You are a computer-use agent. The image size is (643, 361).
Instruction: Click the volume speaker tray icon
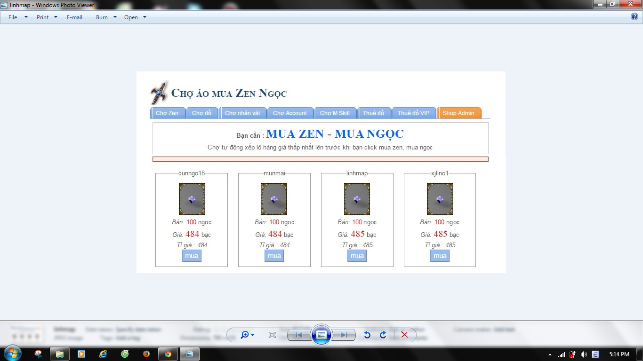point(584,354)
